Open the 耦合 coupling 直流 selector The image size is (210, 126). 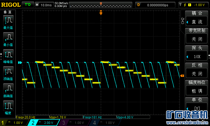(x=197, y=22)
